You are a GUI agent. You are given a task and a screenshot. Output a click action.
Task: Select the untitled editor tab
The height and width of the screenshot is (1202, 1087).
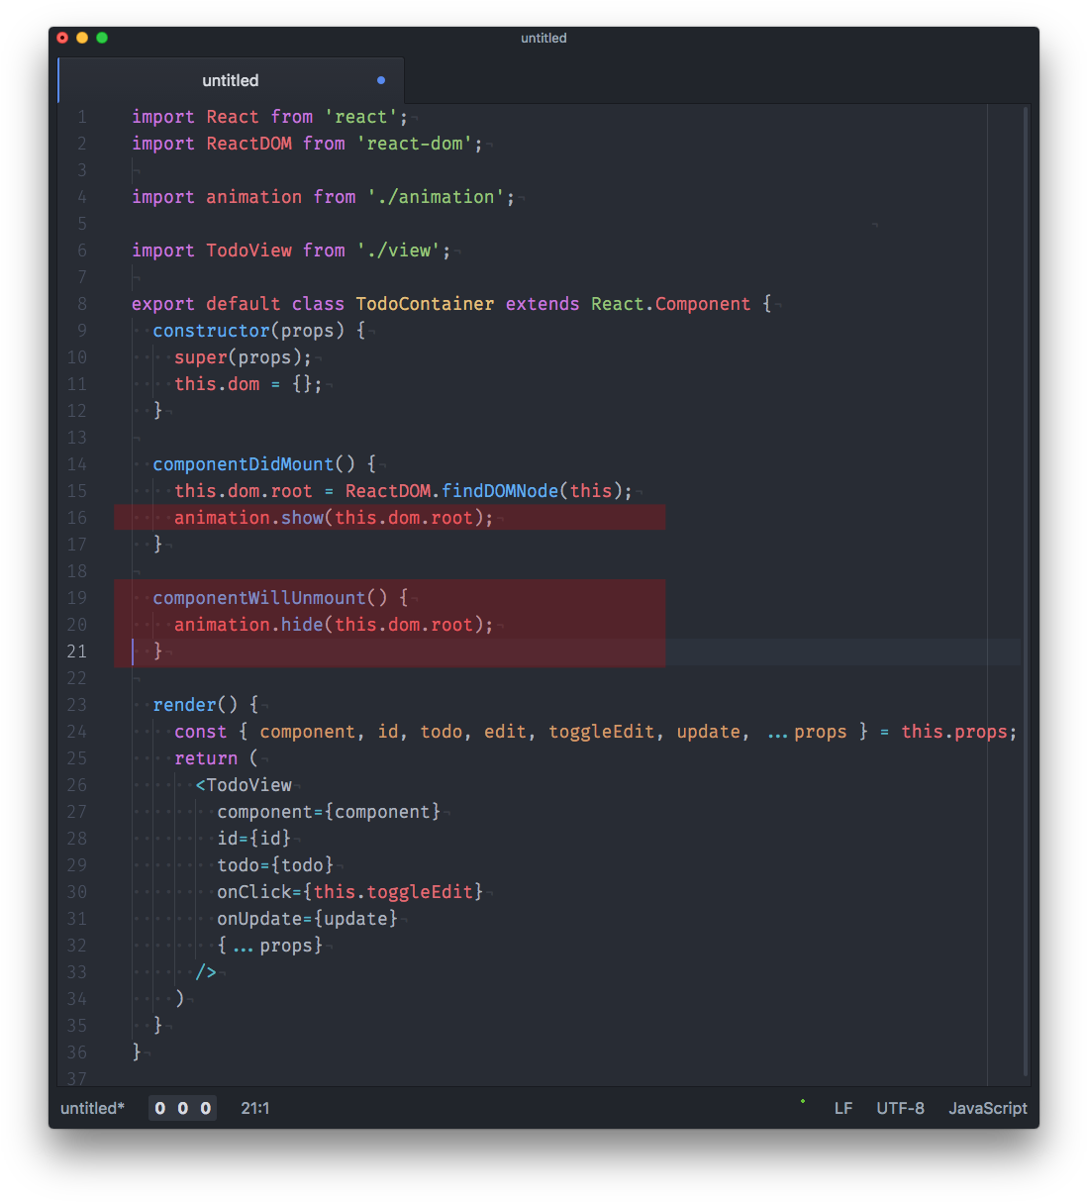pyautogui.click(x=230, y=80)
